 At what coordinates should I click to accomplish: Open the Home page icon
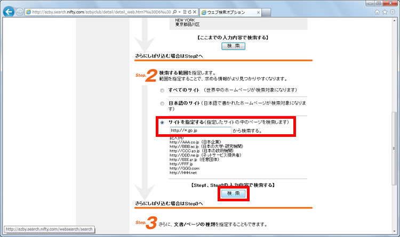click(x=377, y=12)
